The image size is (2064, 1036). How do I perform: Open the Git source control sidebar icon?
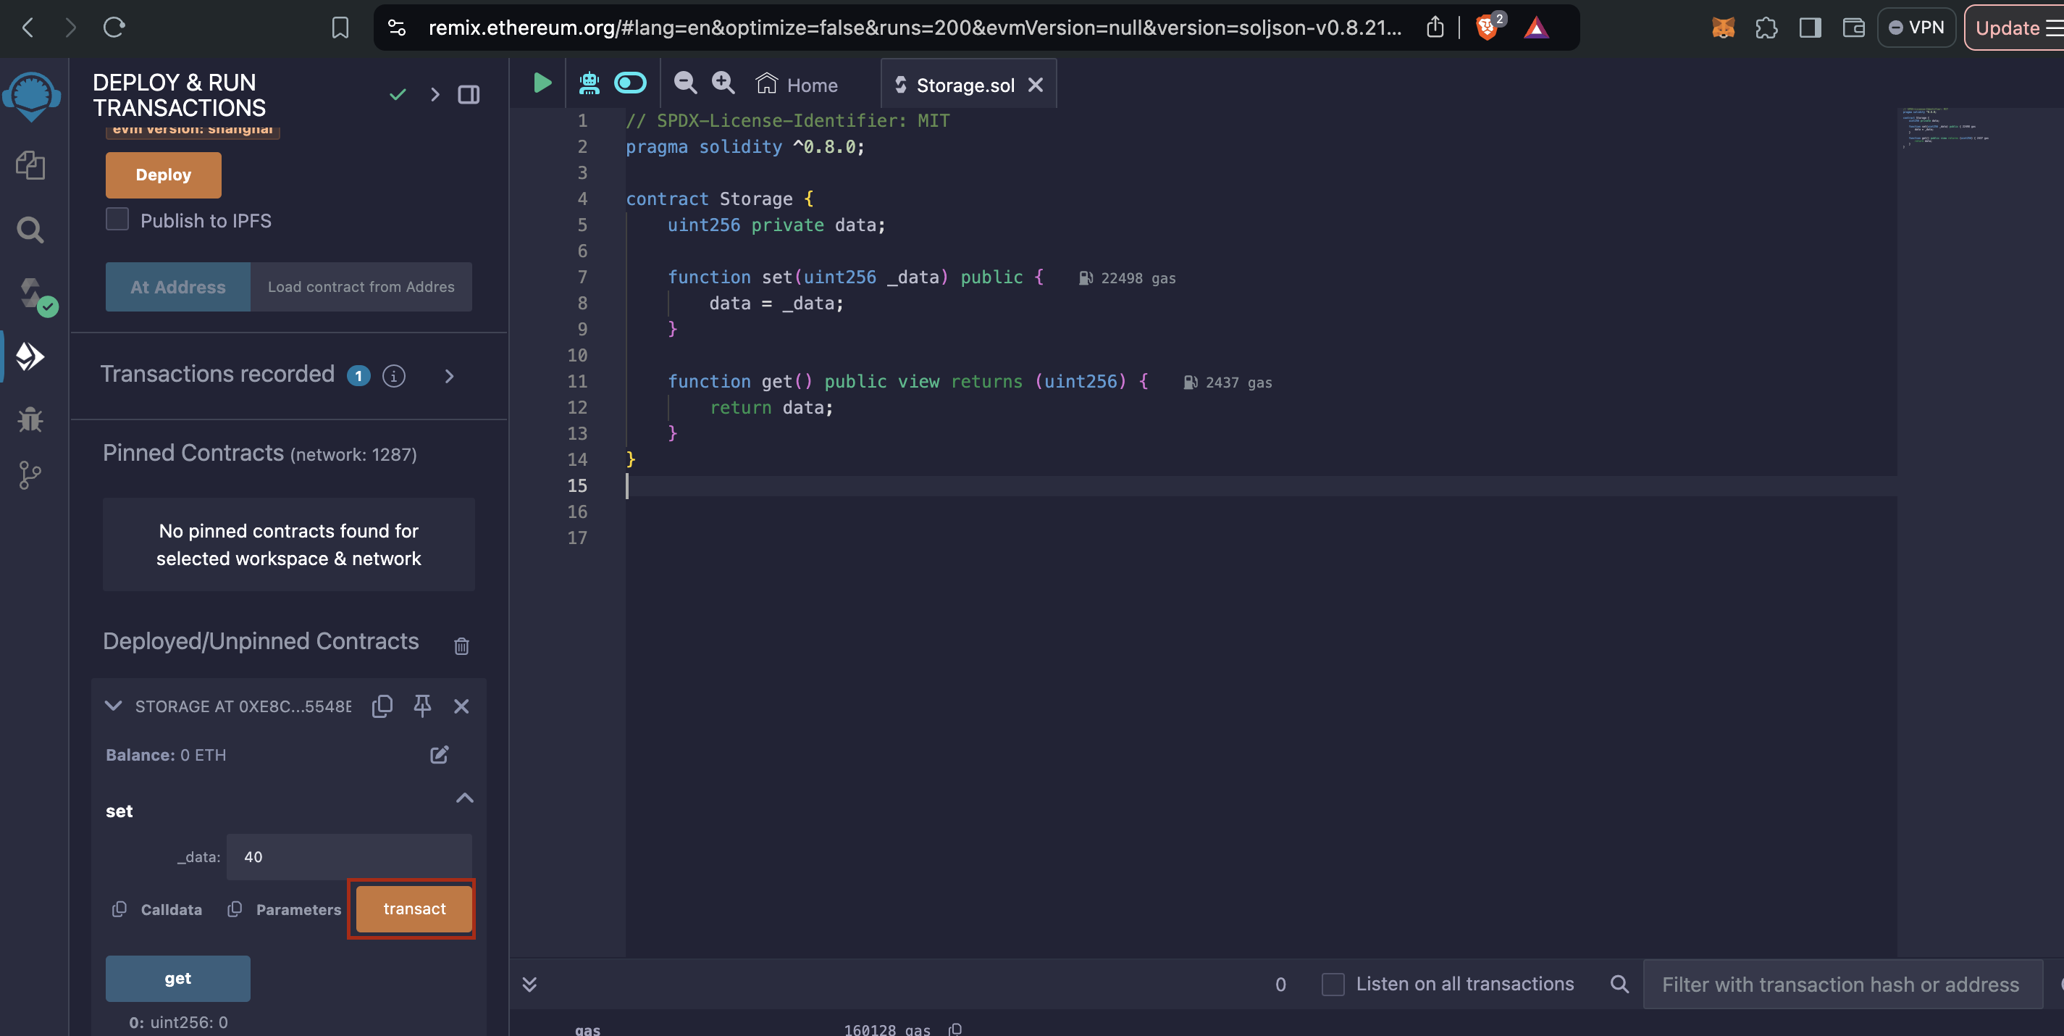point(30,475)
